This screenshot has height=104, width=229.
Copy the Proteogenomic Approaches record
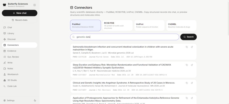[x=187, y=98]
